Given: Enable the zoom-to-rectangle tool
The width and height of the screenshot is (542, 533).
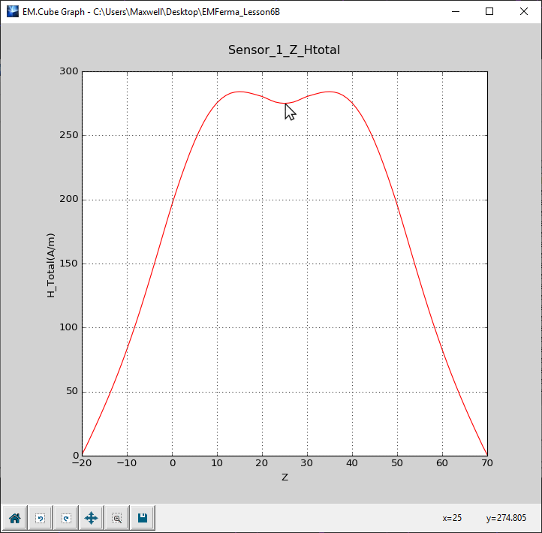Looking at the screenshot, I should (x=117, y=517).
